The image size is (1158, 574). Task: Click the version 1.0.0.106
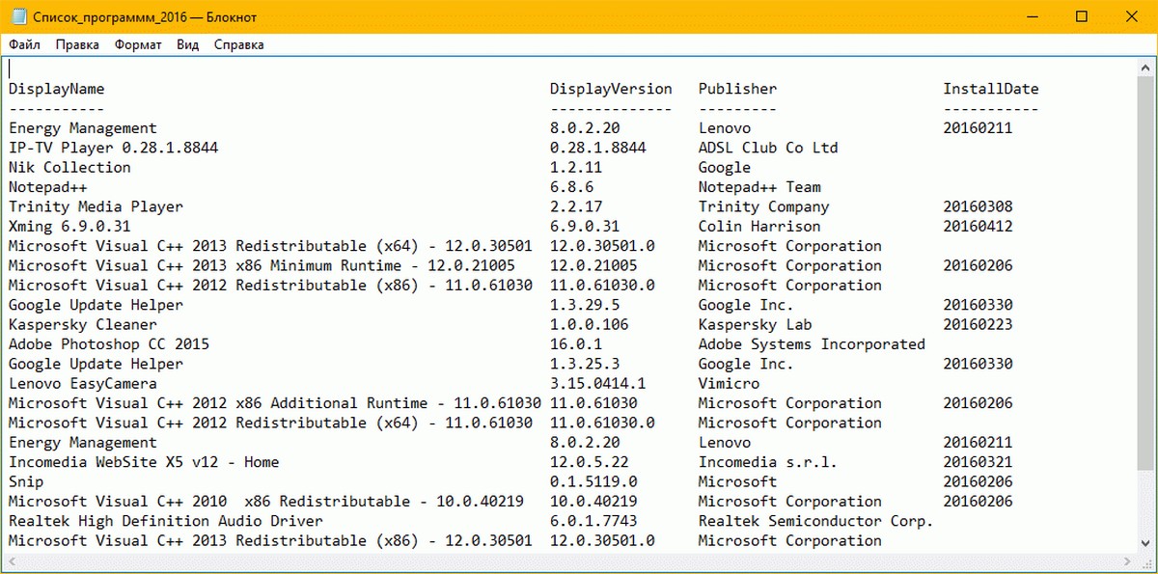pyautogui.click(x=590, y=324)
